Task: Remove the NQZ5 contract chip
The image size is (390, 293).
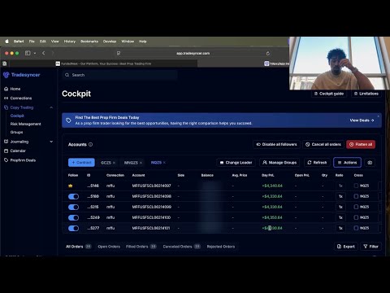Action: click(x=164, y=163)
